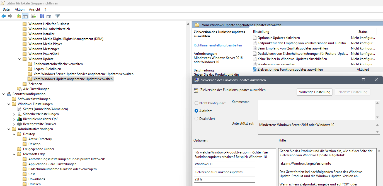Select the Windows PowerShell tree item
The height and width of the screenshot is (186, 383).
tap(44, 54)
